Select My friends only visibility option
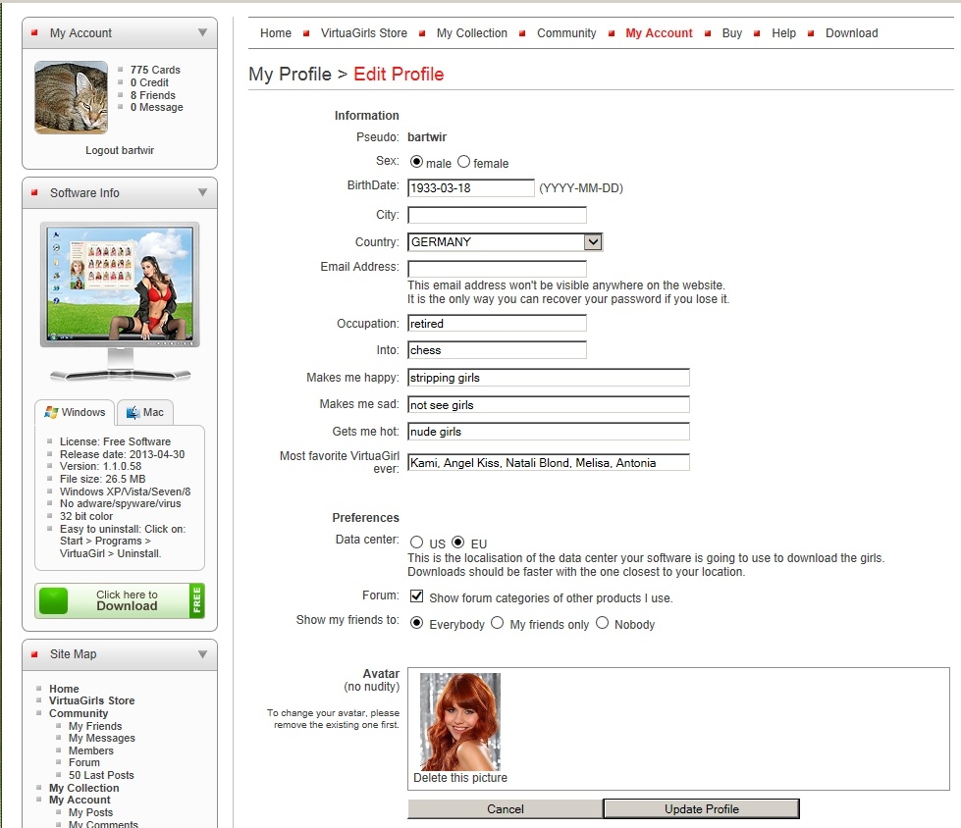 497,623
